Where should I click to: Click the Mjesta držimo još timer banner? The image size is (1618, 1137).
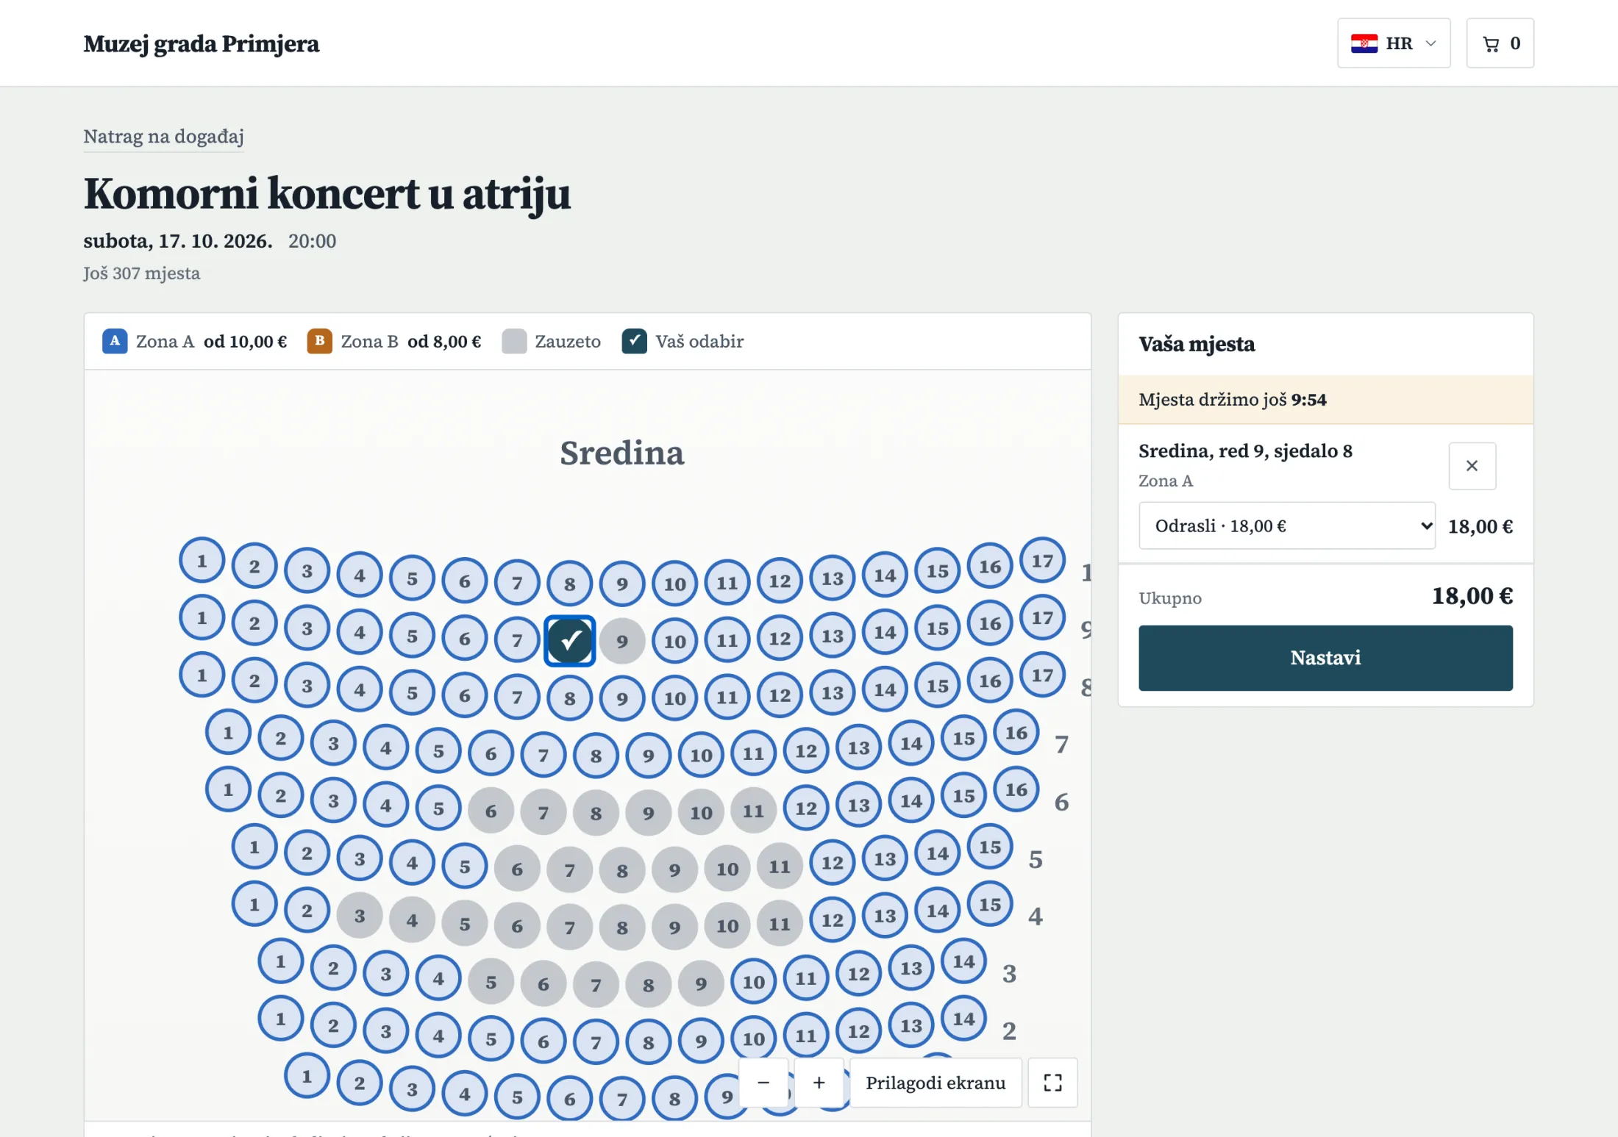point(1325,400)
